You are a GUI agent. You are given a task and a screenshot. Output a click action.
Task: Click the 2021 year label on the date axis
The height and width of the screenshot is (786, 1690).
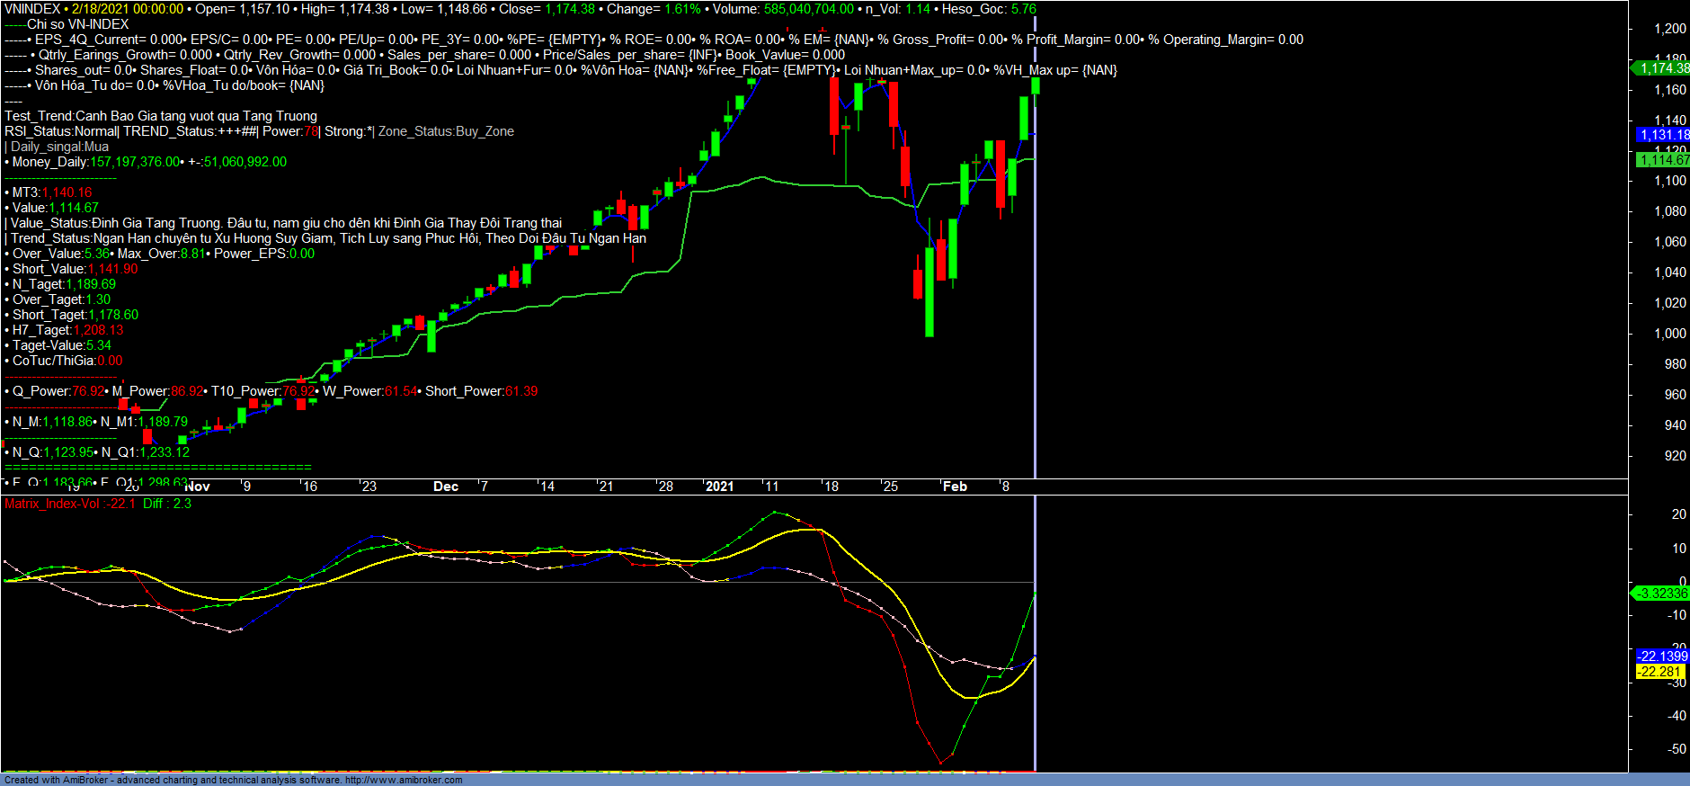[x=719, y=487]
